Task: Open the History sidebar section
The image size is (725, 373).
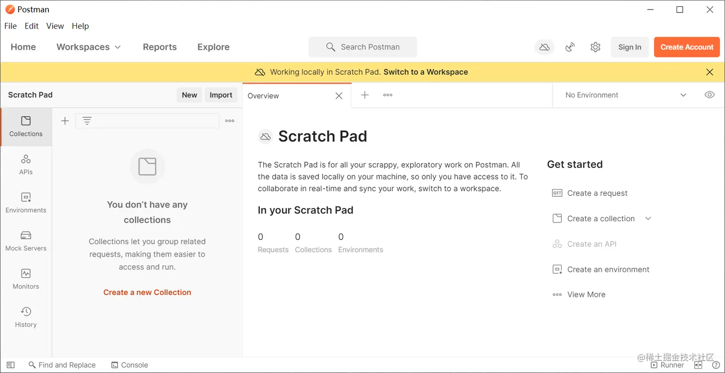Action: [26, 317]
